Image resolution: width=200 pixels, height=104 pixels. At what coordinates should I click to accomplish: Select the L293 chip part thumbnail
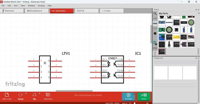169,37
